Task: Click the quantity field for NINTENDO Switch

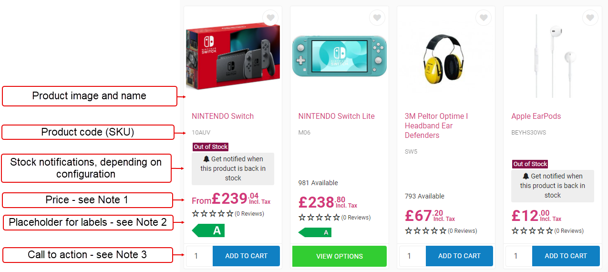Action: tap(199, 256)
